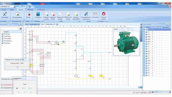
Task: Open the Catalogue dropdown
Action: tap(38, 15)
